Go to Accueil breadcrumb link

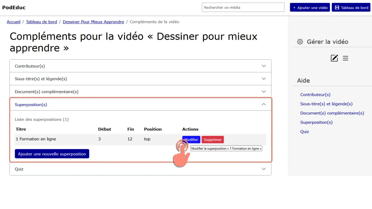(x=13, y=22)
